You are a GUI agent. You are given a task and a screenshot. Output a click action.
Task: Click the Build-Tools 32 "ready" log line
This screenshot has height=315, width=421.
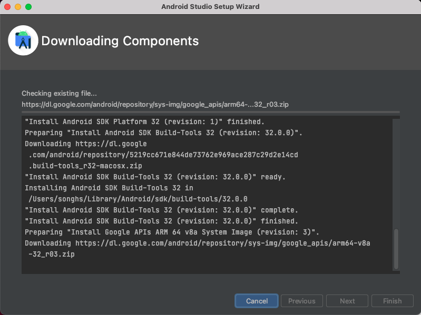pyautogui.click(x=155, y=177)
